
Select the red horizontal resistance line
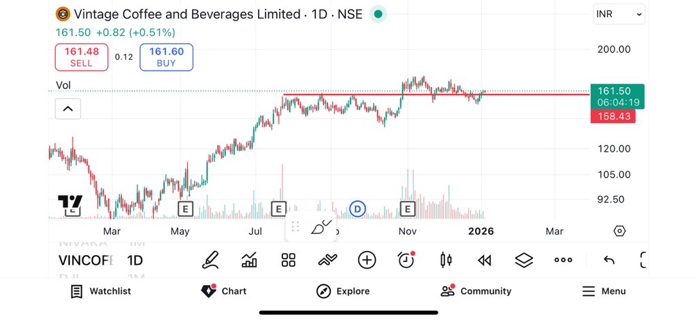436,94
